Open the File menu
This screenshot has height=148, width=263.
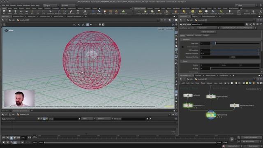click(3, 5)
